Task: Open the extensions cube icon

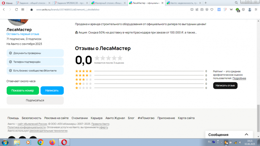Action: pos(243,9)
